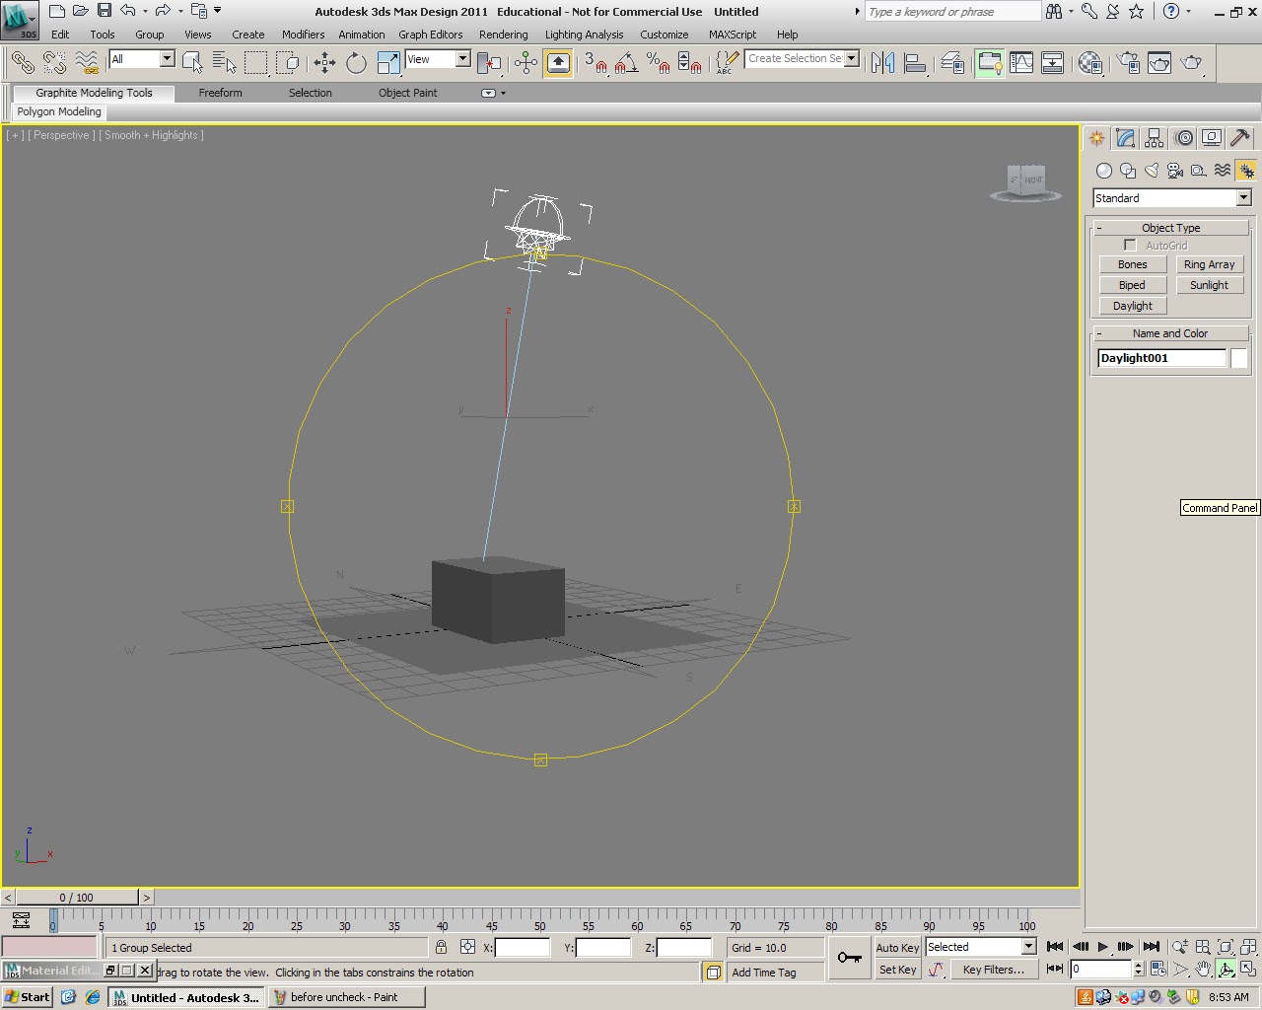Viewport: 1262px width, 1010px height.
Task: Click the Bones button
Action: tap(1133, 264)
